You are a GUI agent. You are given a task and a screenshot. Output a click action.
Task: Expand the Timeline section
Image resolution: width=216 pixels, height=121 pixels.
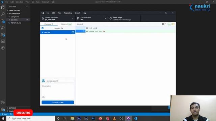[10, 111]
